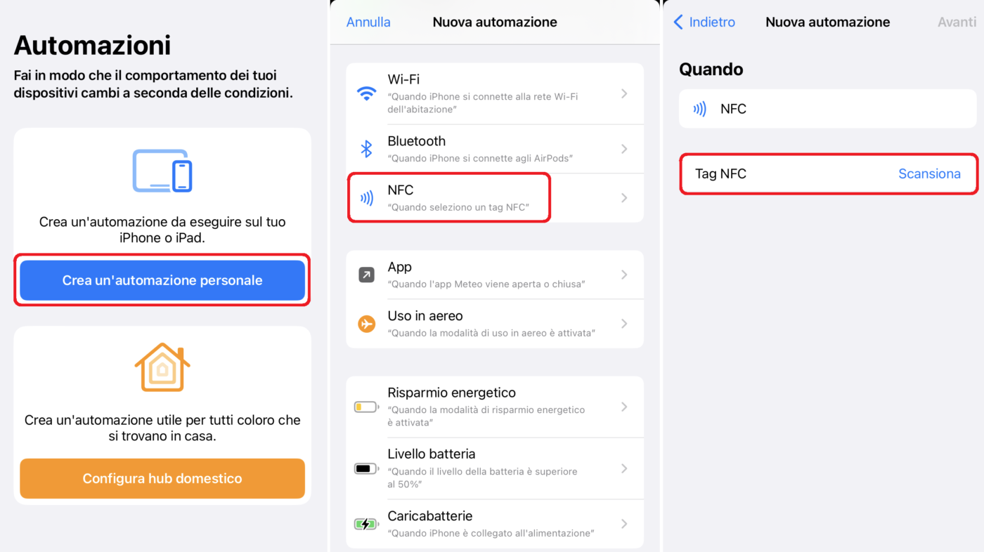Screen dimensions: 984x552
Task: Tap the App arrow icon
Action: click(366, 275)
